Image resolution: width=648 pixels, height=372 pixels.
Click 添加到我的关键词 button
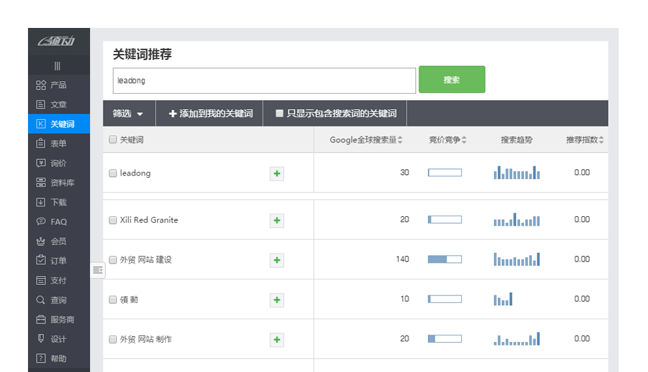(x=210, y=114)
